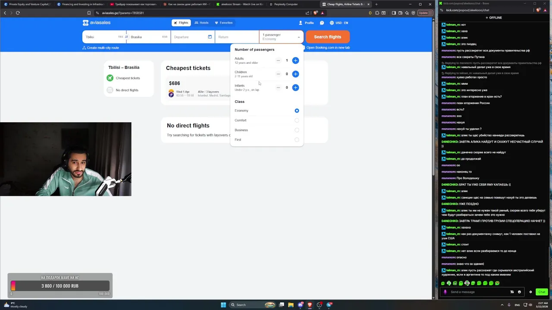The image size is (552, 310).
Task: Open the Favorites tab
Action: [224, 23]
